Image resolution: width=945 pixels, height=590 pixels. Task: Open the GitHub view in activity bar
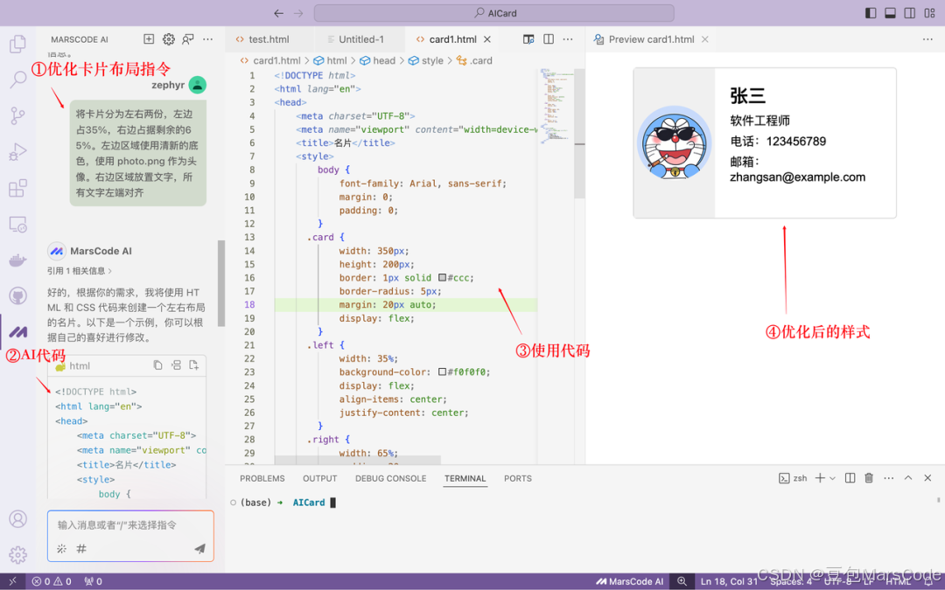click(x=18, y=295)
